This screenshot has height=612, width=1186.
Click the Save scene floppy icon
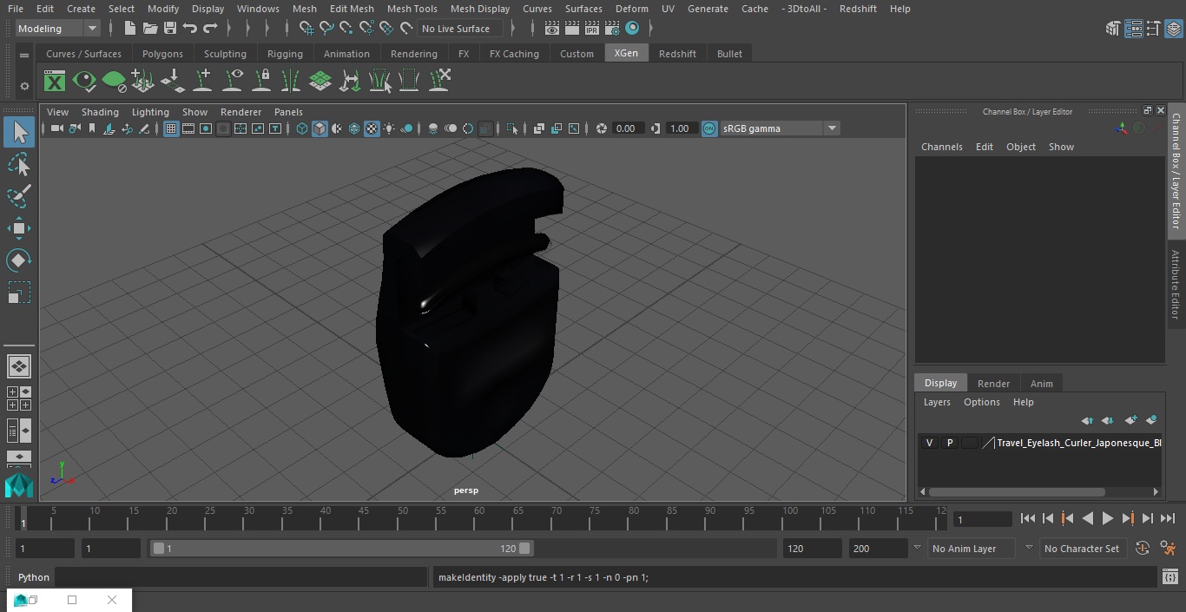click(169, 29)
